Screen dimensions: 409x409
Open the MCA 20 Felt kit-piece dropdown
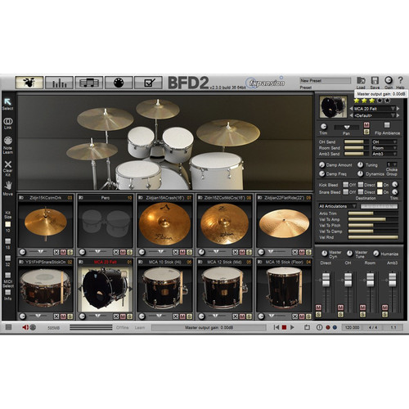tap(393, 109)
